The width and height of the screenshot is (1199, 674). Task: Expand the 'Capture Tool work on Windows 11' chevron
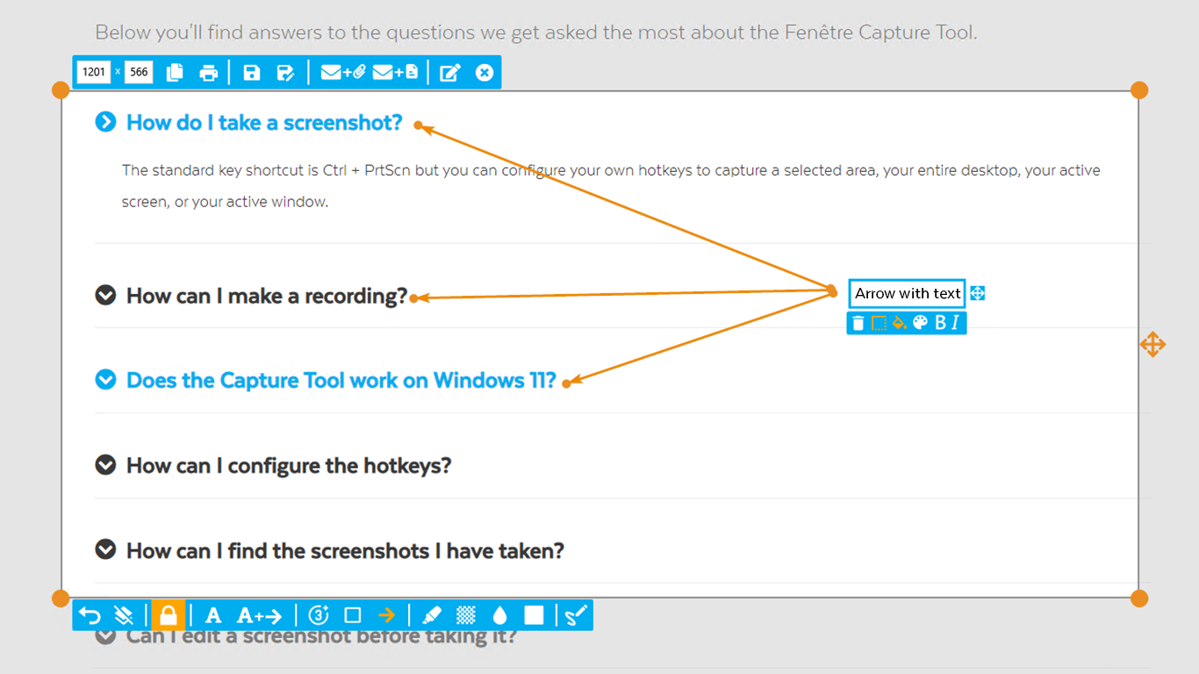pos(105,379)
